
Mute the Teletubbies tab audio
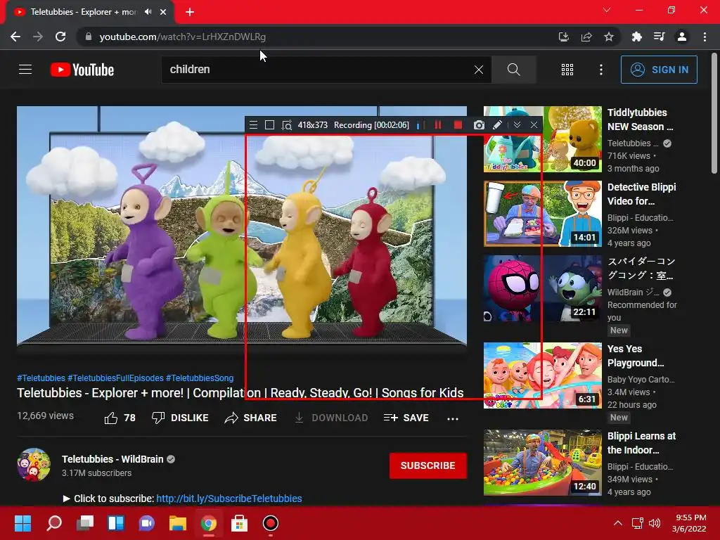click(x=148, y=12)
